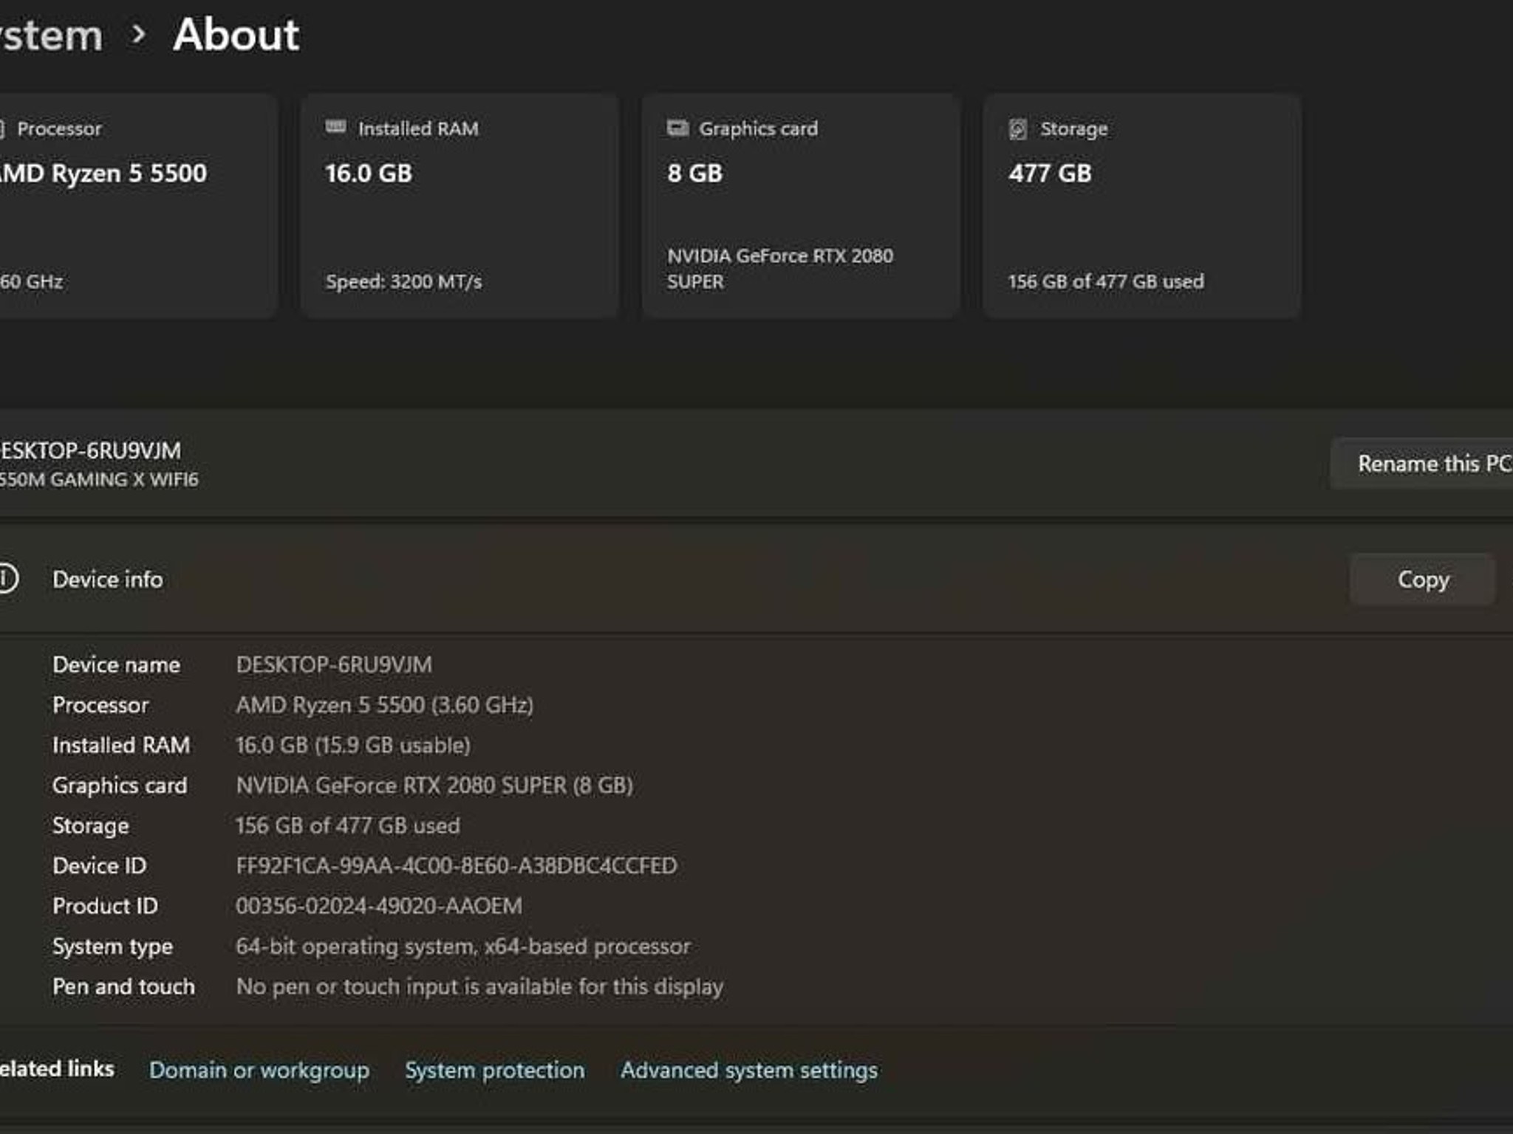Open the Processor card
This screenshot has width=1513, height=1134.
(x=137, y=205)
